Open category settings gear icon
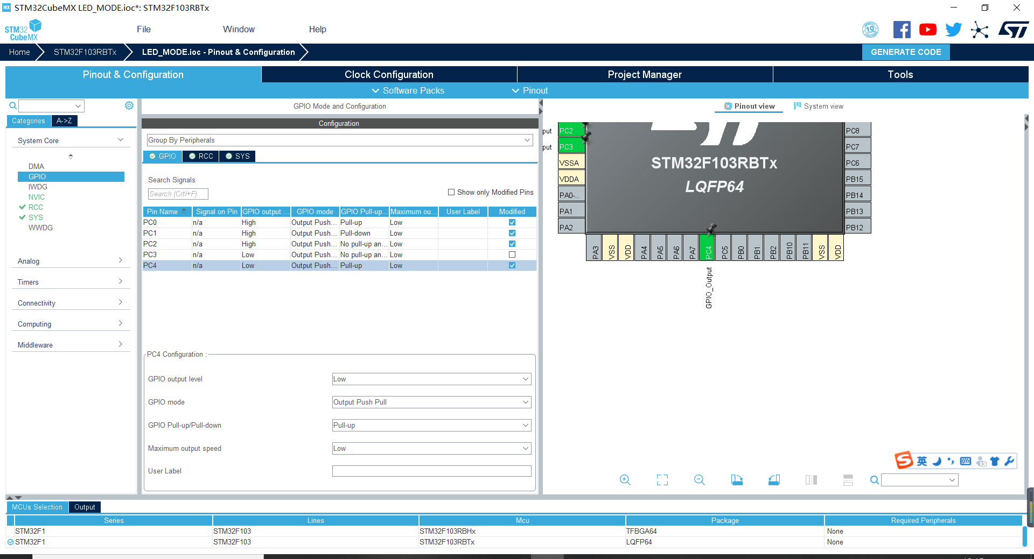1034x559 pixels. pos(129,105)
